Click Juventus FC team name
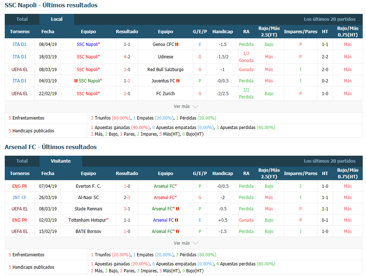The height and width of the screenshot is (276, 366). [x=163, y=81]
